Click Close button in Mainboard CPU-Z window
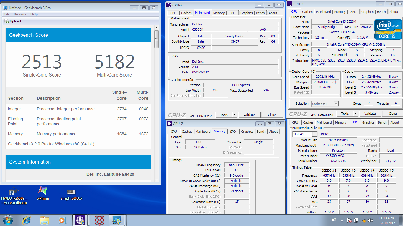The image size is (403, 226). pyautogui.click(x=272, y=115)
